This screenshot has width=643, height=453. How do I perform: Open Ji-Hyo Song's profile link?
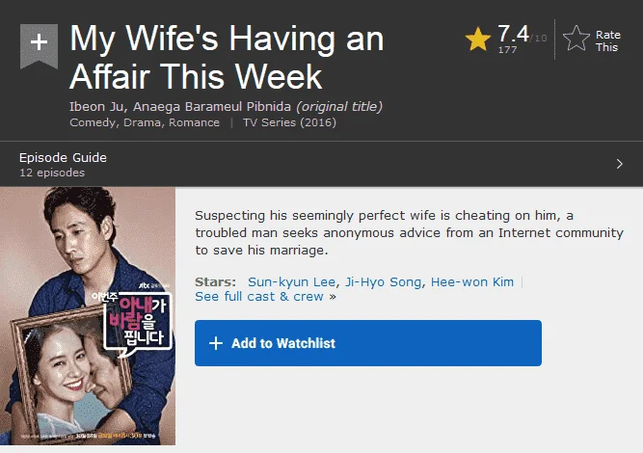point(383,282)
